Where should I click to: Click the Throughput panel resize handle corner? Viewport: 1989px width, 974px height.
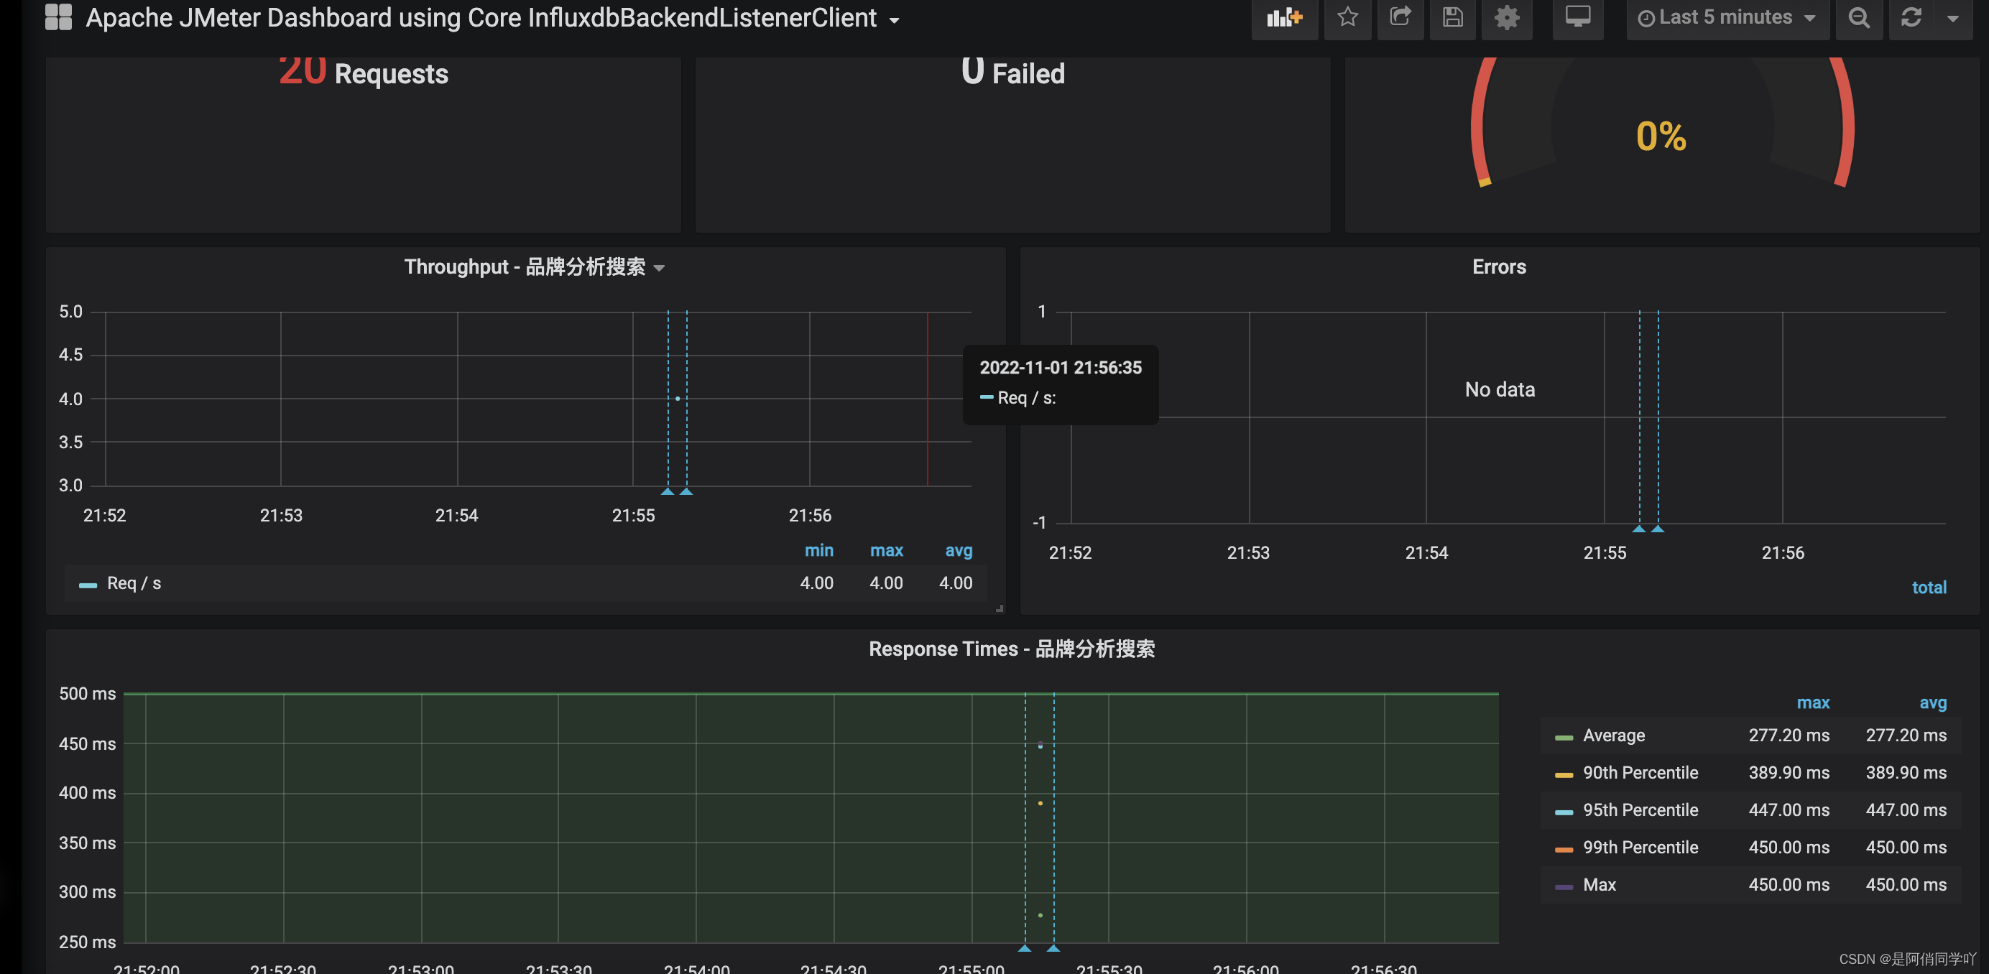(999, 609)
